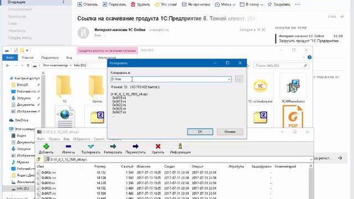354x199 pixels.
Task: Click the Explorer up arrow
Action: (28, 65)
